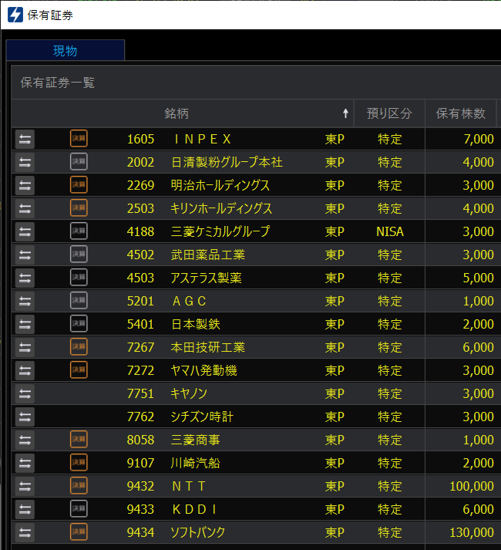Click the 決算 earnings icon for AGC
The height and width of the screenshot is (550, 501).
[79, 301]
